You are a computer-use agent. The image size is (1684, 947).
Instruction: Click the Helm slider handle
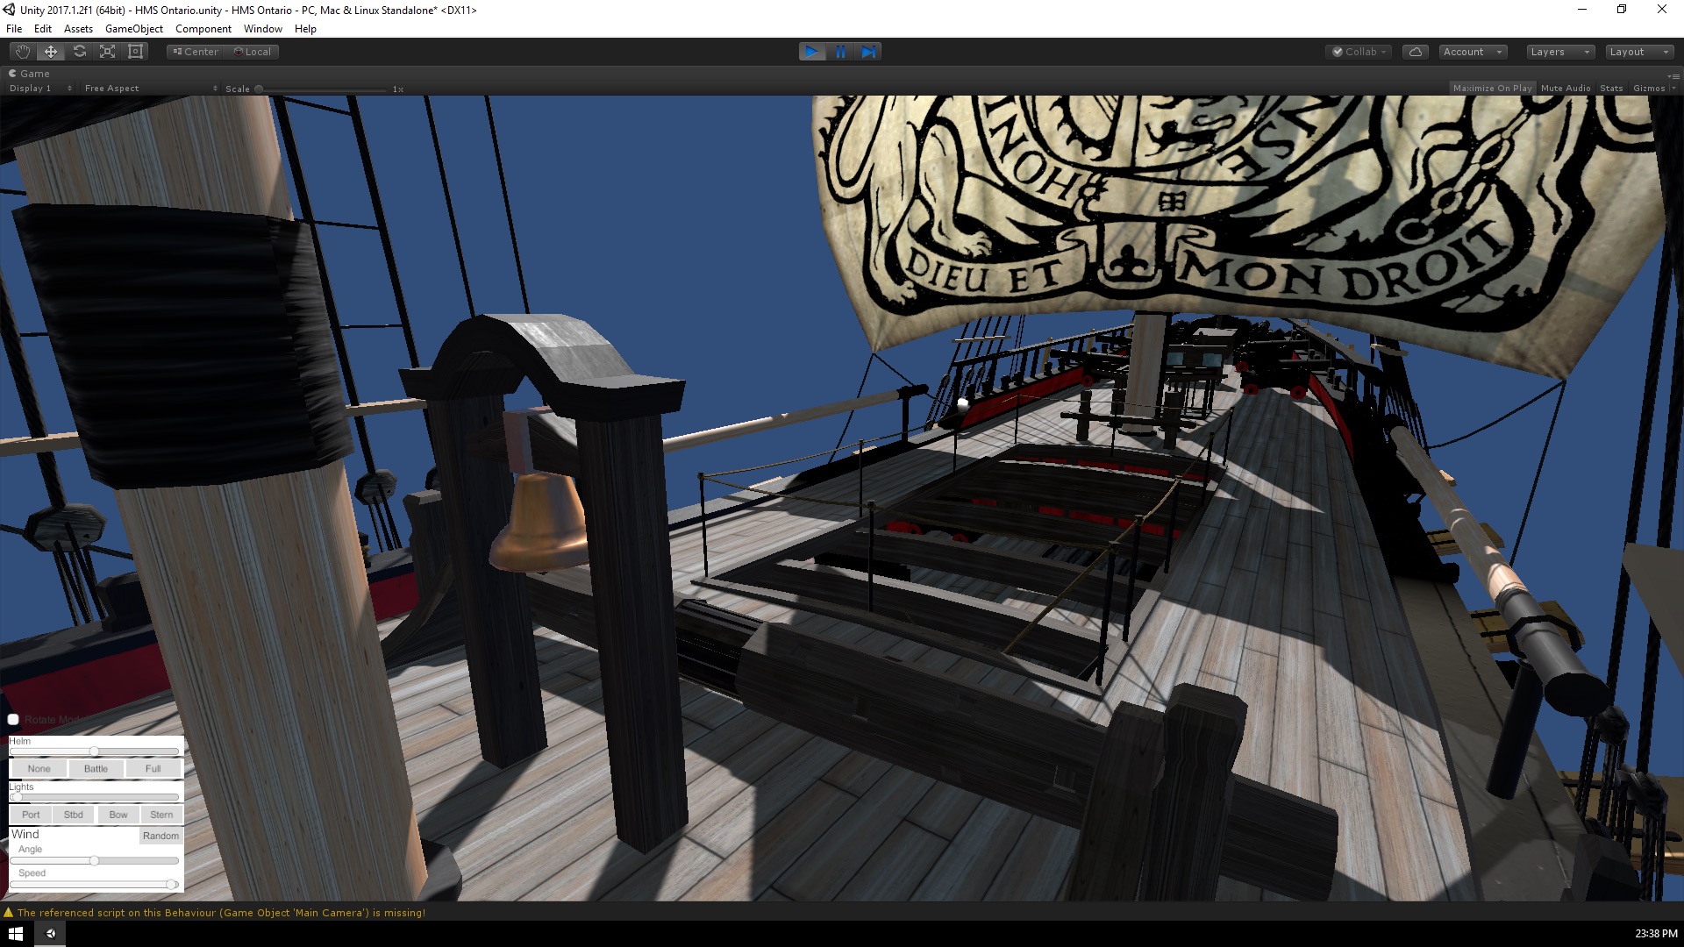[94, 751]
